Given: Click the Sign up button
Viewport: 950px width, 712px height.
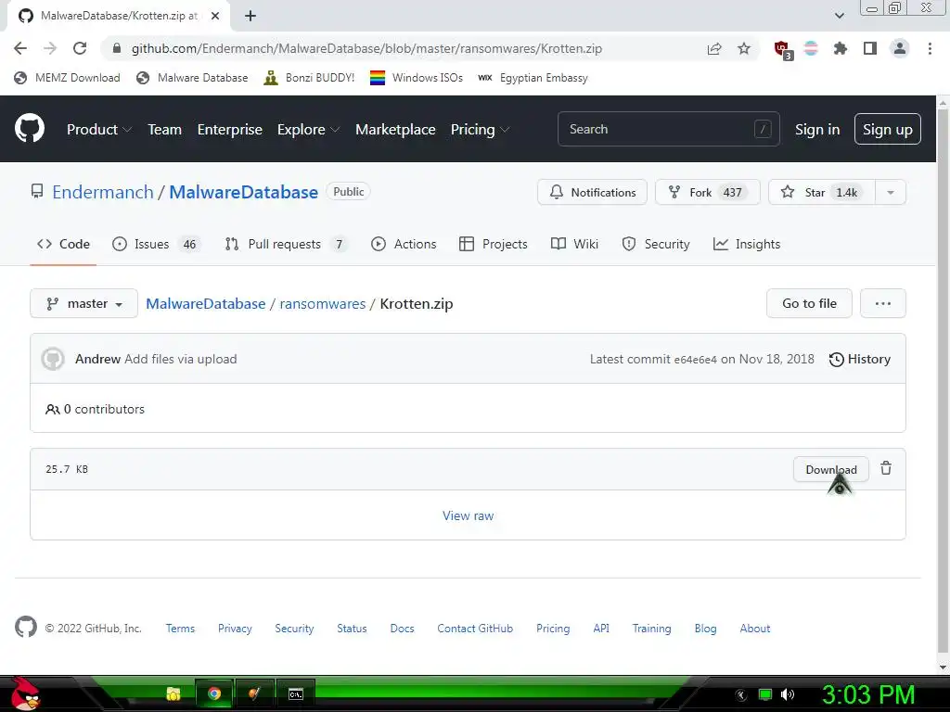Looking at the screenshot, I should (x=887, y=129).
